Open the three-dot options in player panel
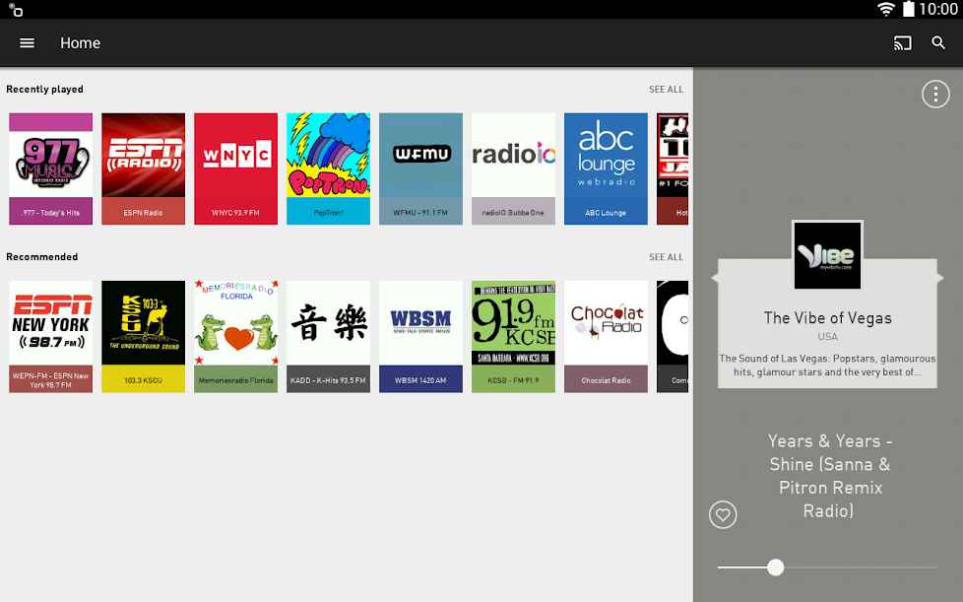The height and width of the screenshot is (602, 963). point(935,94)
